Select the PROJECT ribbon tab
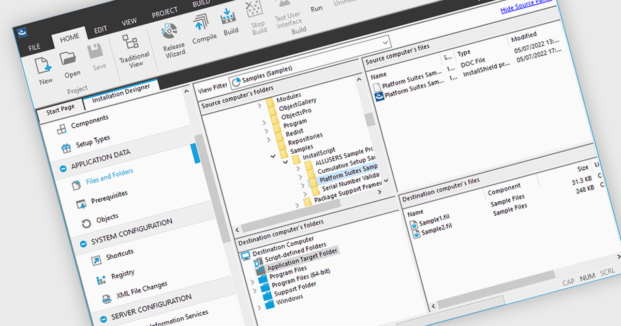Viewport: 621px width, 326px height. (165, 13)
